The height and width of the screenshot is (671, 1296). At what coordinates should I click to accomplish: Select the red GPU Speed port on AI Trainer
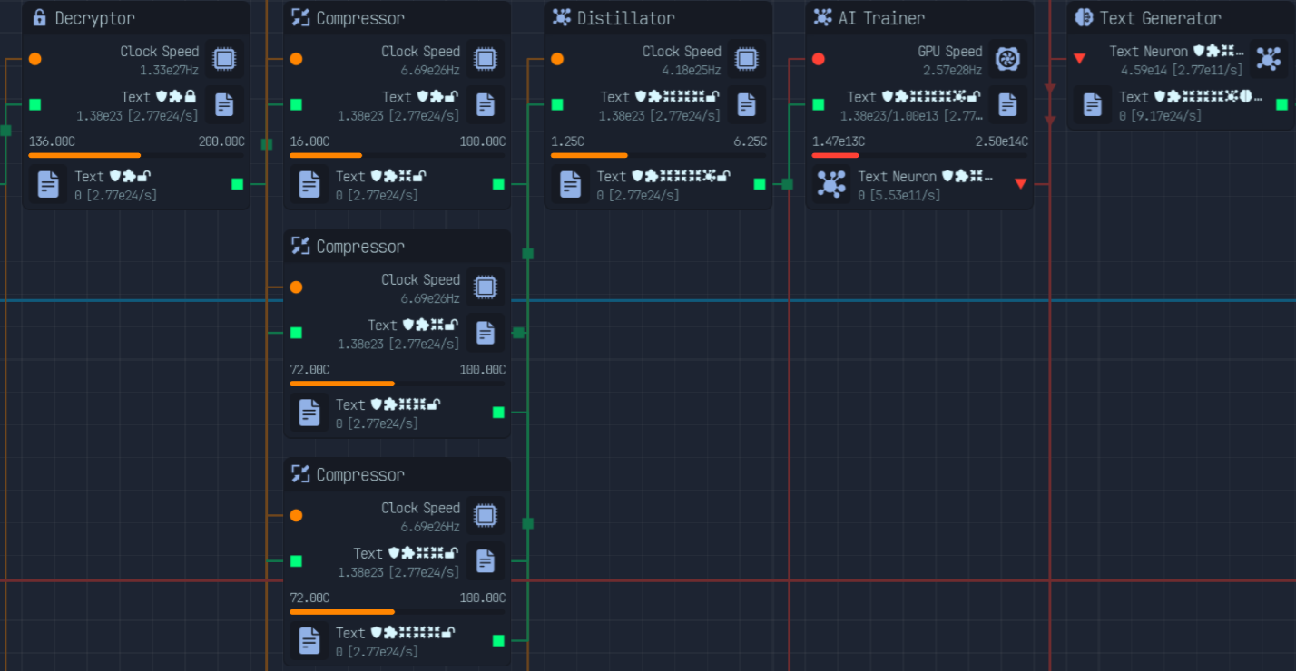(x=819, y=59)
